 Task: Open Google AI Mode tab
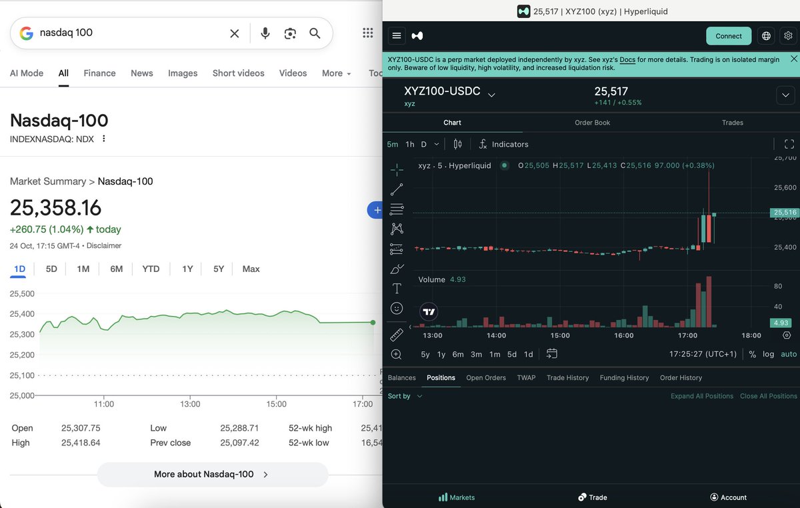(x=27, y=73)
